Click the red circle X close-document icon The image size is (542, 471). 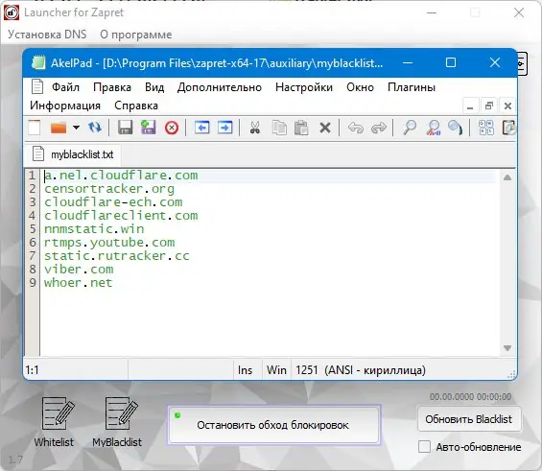point(172,128)
